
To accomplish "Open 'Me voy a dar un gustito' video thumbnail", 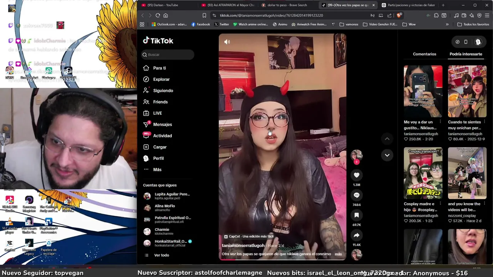I will point(423,91).
